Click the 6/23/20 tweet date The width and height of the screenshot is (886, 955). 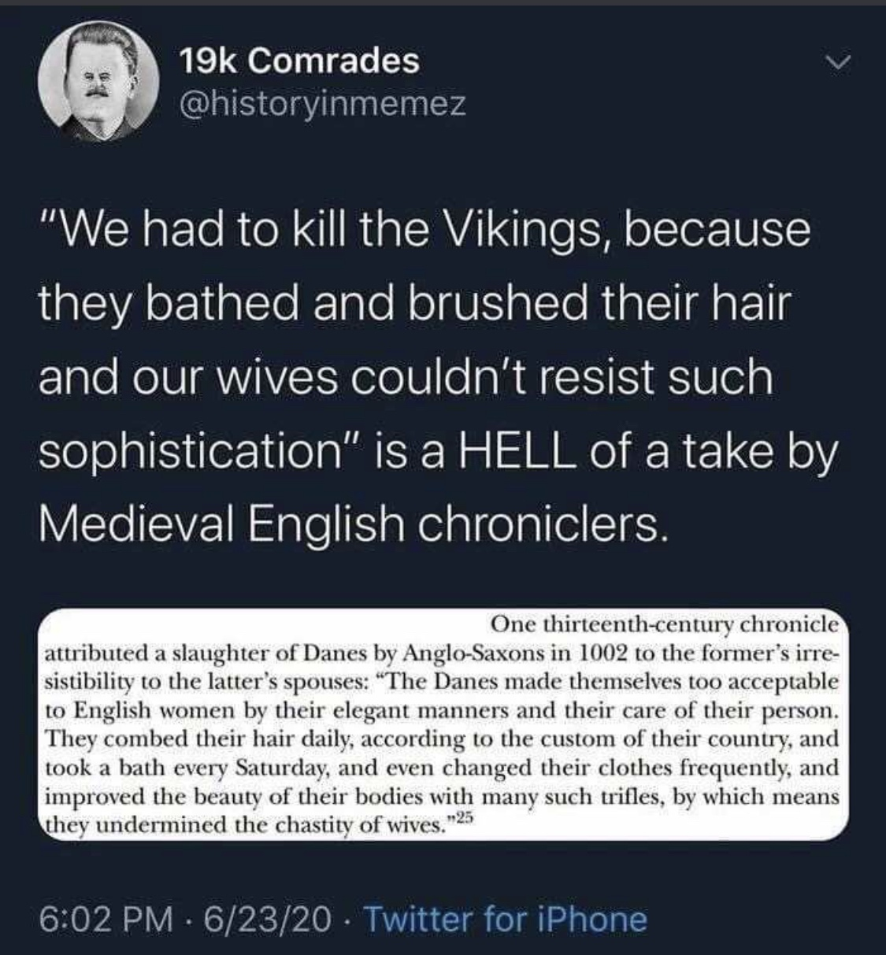tap(268, 919)
